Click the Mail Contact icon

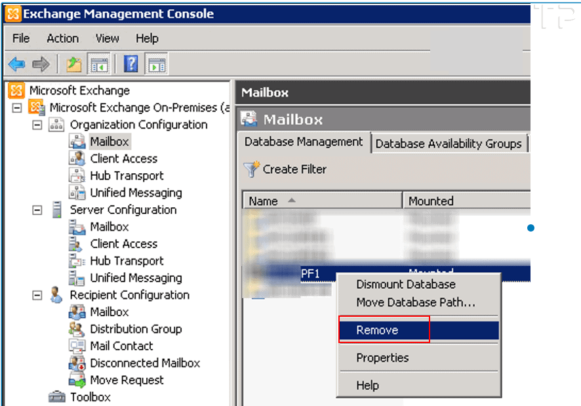coord(77,346)
